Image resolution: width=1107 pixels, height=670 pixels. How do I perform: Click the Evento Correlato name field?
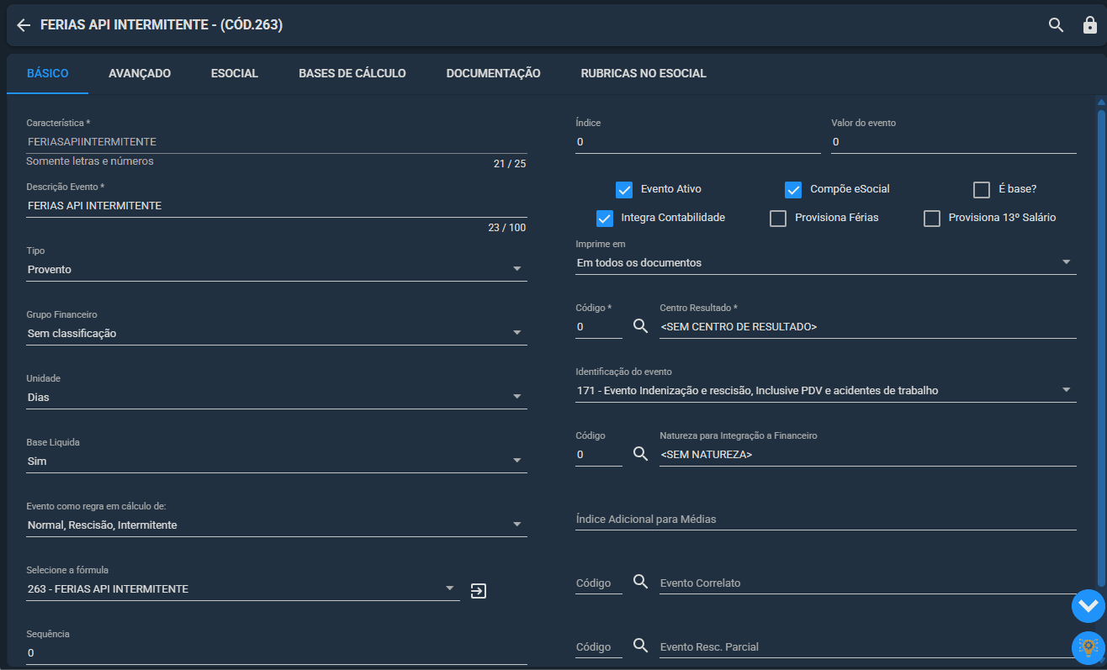pos(868,583)
